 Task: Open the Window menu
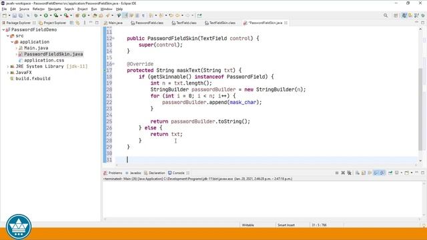[x=106, y=9]
